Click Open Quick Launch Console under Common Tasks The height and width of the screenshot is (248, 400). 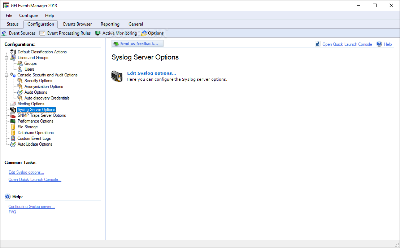(x=35, y=180)
